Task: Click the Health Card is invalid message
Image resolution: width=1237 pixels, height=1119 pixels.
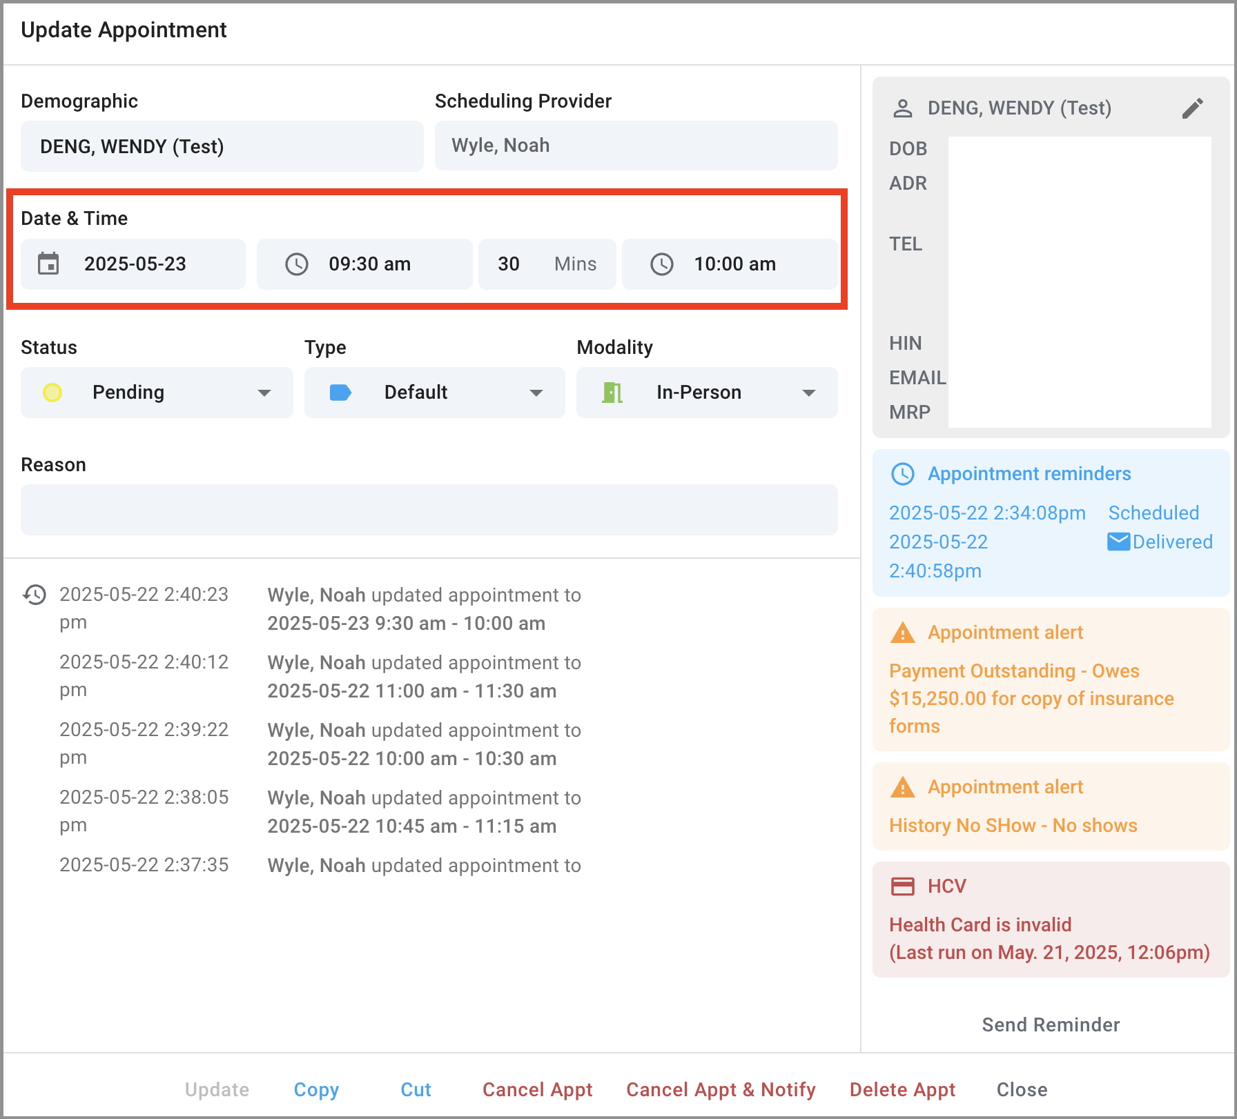Action: point(980,924)
